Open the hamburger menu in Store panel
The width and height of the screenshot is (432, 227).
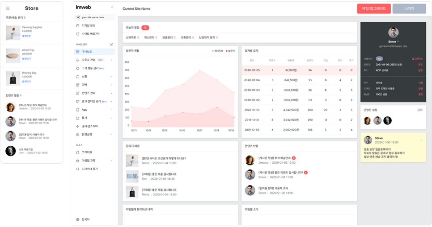pos(8,8)
